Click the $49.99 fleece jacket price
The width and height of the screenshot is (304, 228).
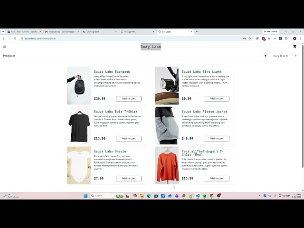coord(188,139)
